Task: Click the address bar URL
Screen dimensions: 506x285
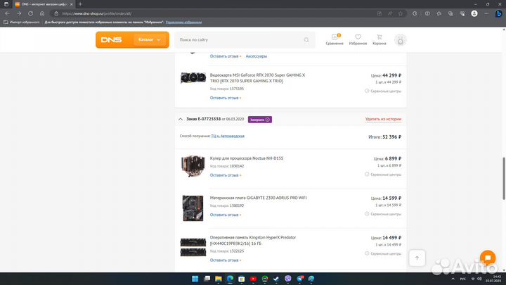Action: tap(97, 13)
